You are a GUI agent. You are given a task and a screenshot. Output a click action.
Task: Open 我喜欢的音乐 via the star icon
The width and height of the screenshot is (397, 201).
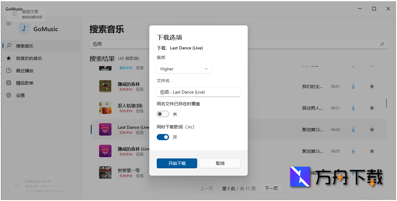9,58
